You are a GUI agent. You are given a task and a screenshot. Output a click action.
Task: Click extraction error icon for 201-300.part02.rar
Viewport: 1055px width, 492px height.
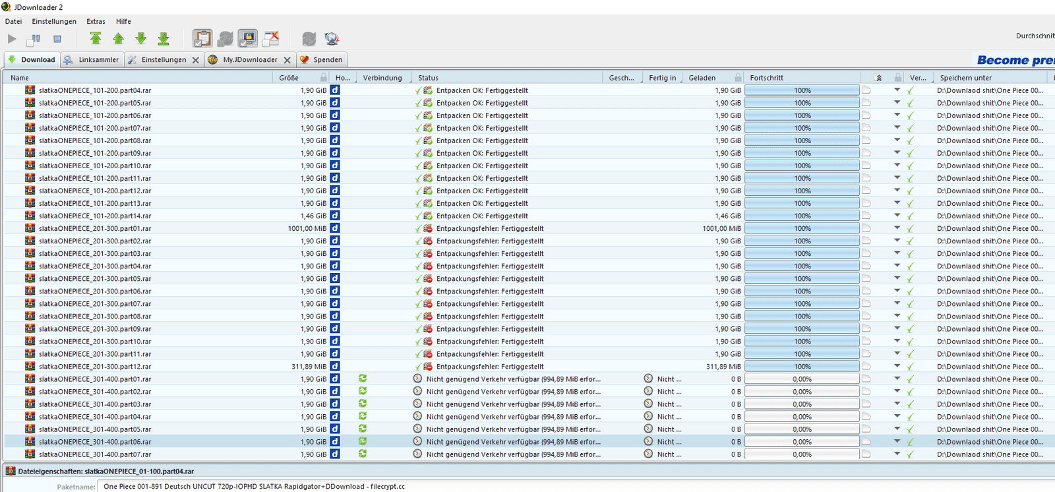point(428,241)
